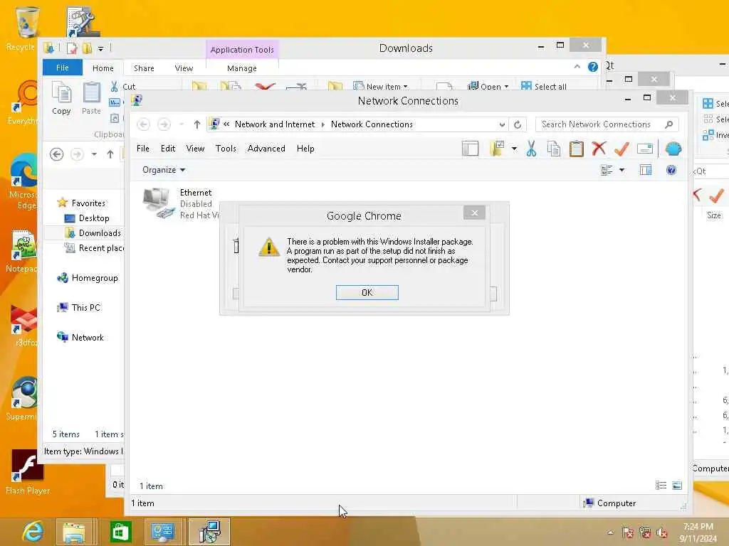729x546 pixels.
Task: Open the Control Panel taskbar icon
Action: pos(163,532)
